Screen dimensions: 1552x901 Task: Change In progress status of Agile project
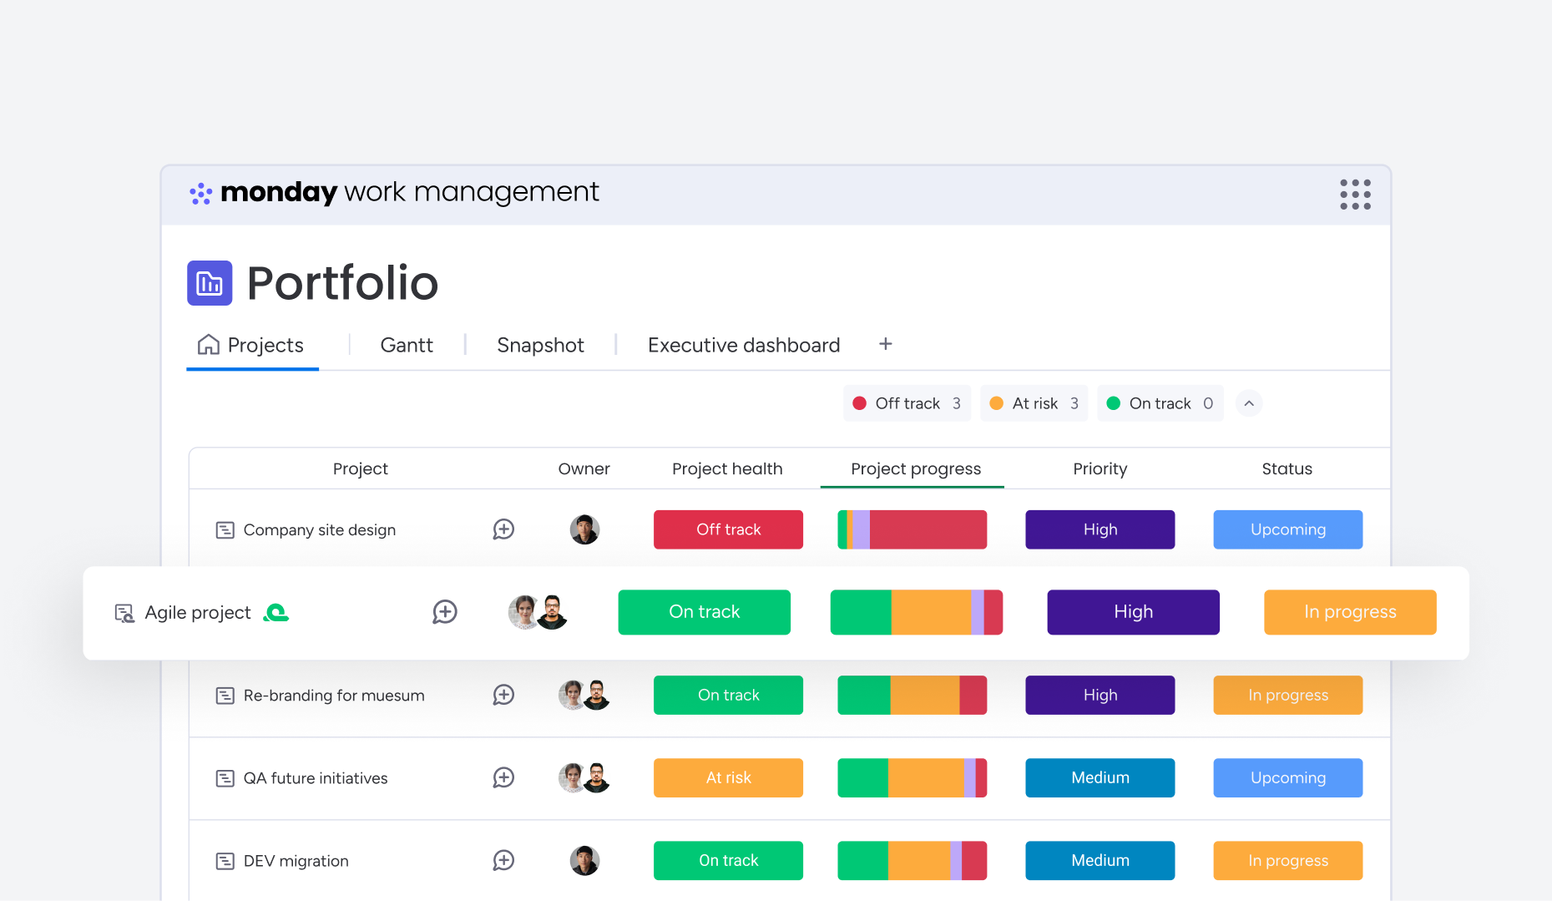pos(1350,612)
